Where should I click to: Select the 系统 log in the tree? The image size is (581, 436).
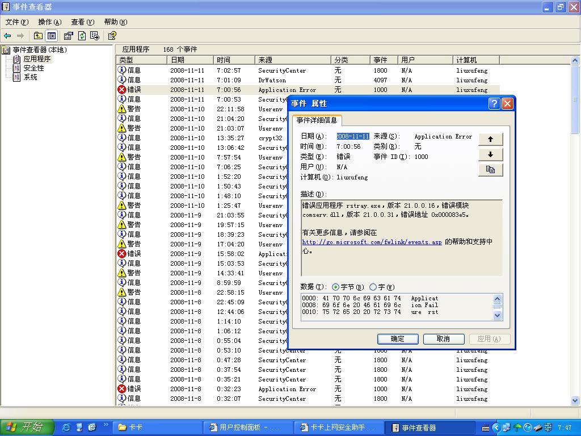(x=30, y=77)
